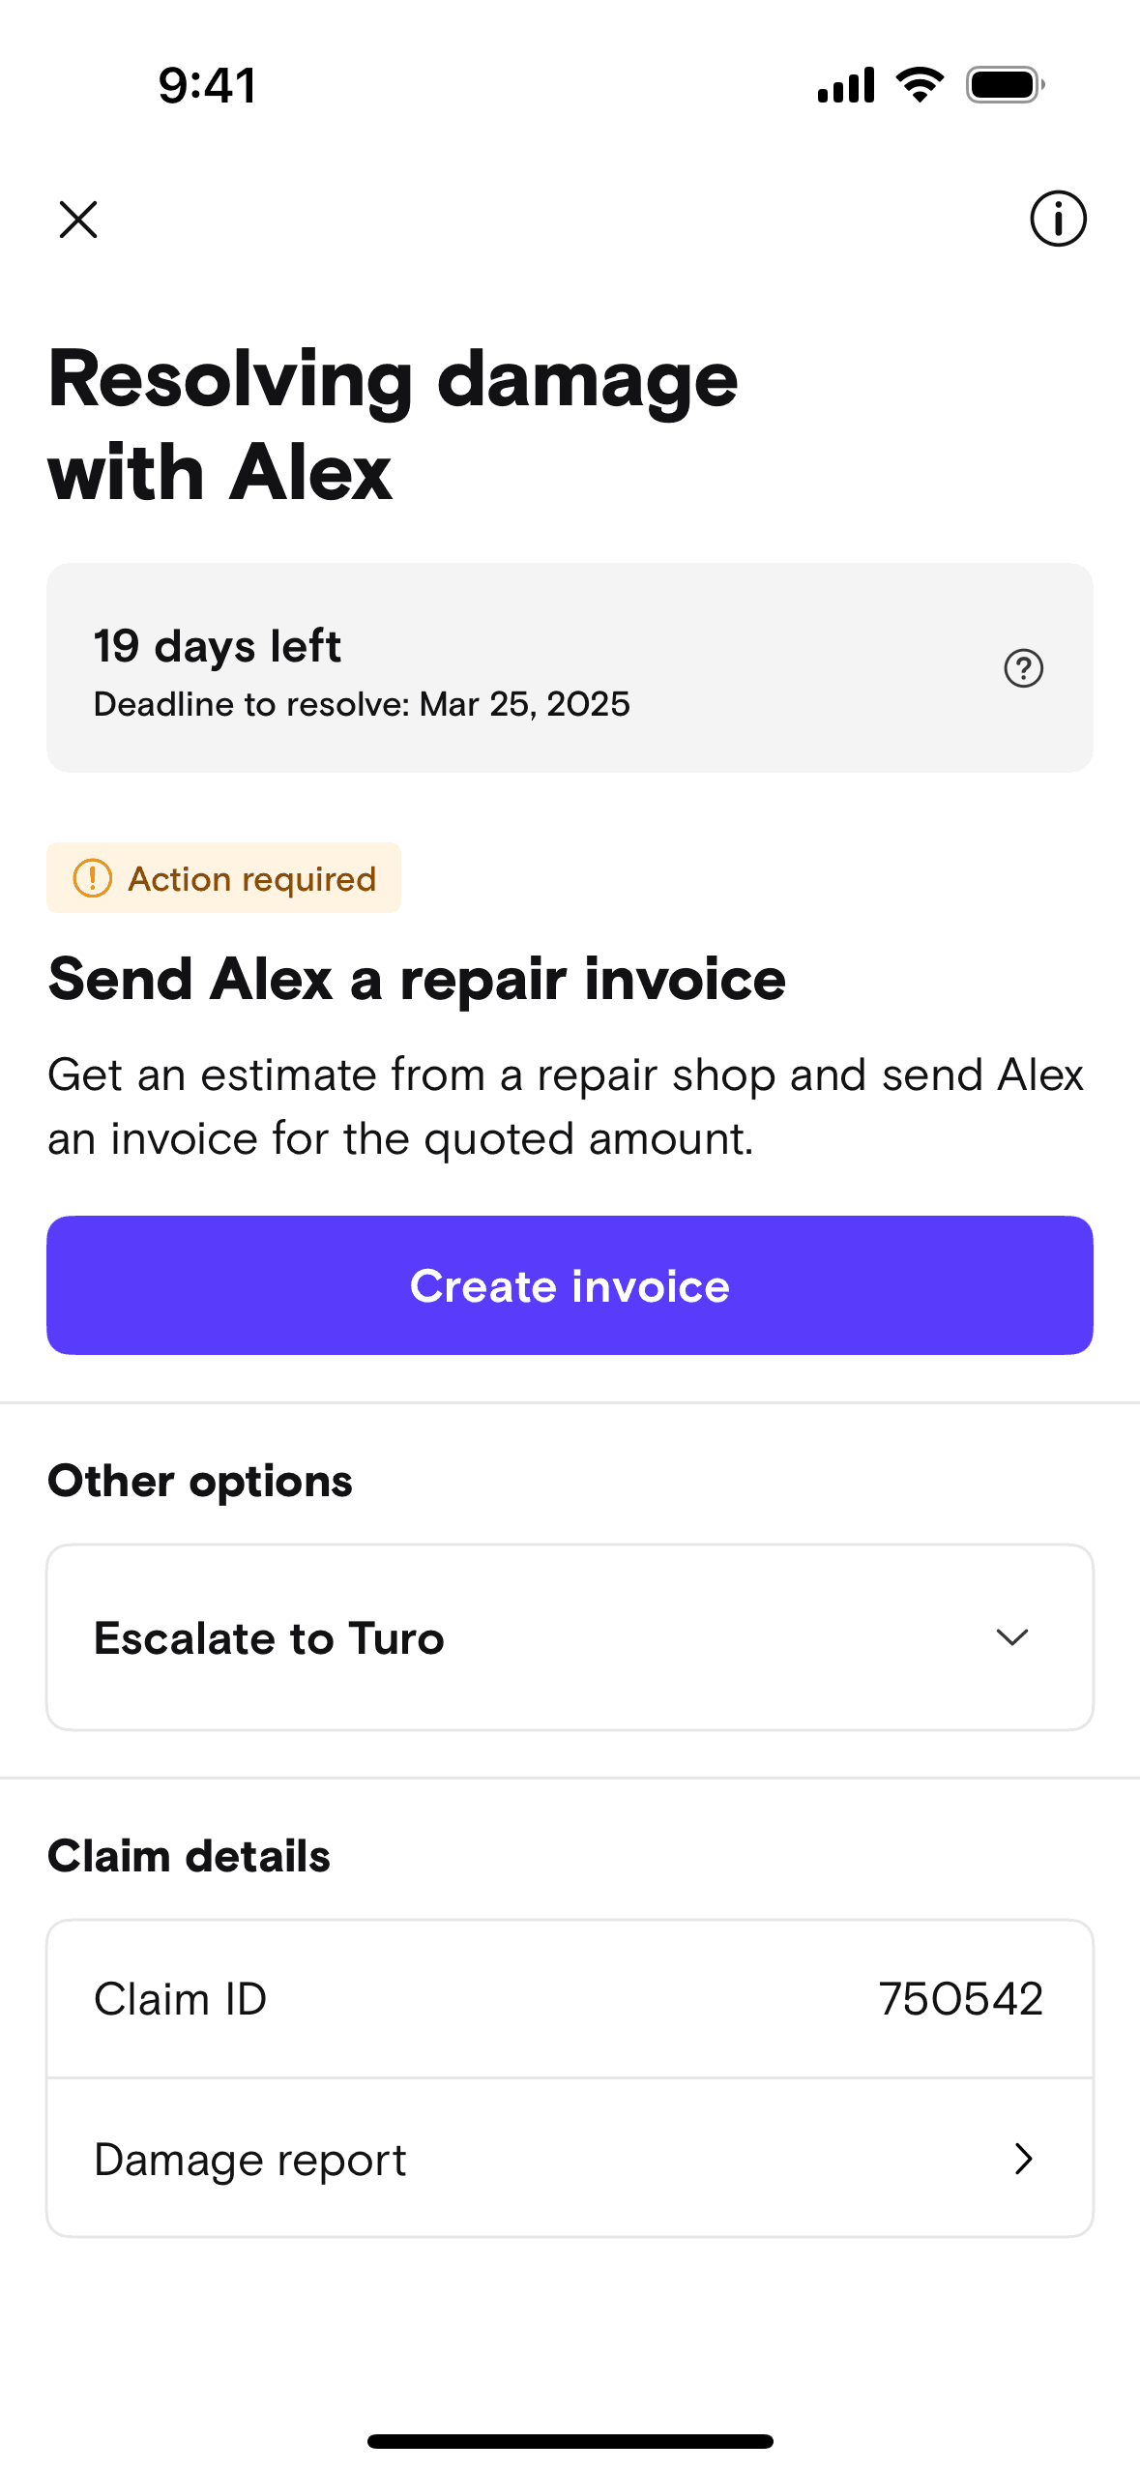The image size is (1140, 2472).
Task: Click the battery level icon
Action: (1005, 85)
